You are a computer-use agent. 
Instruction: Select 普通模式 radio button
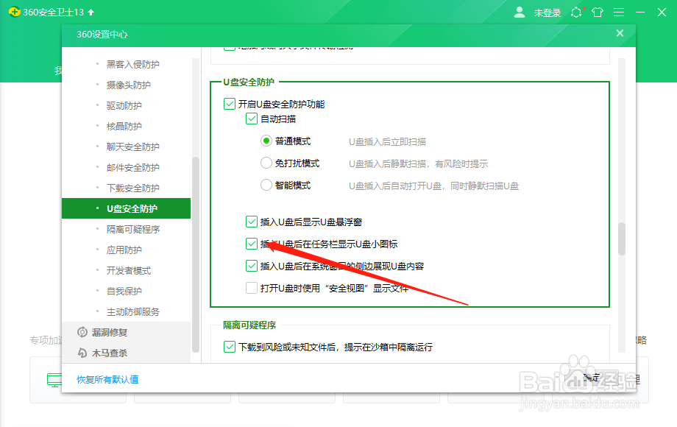coord(266,141)
